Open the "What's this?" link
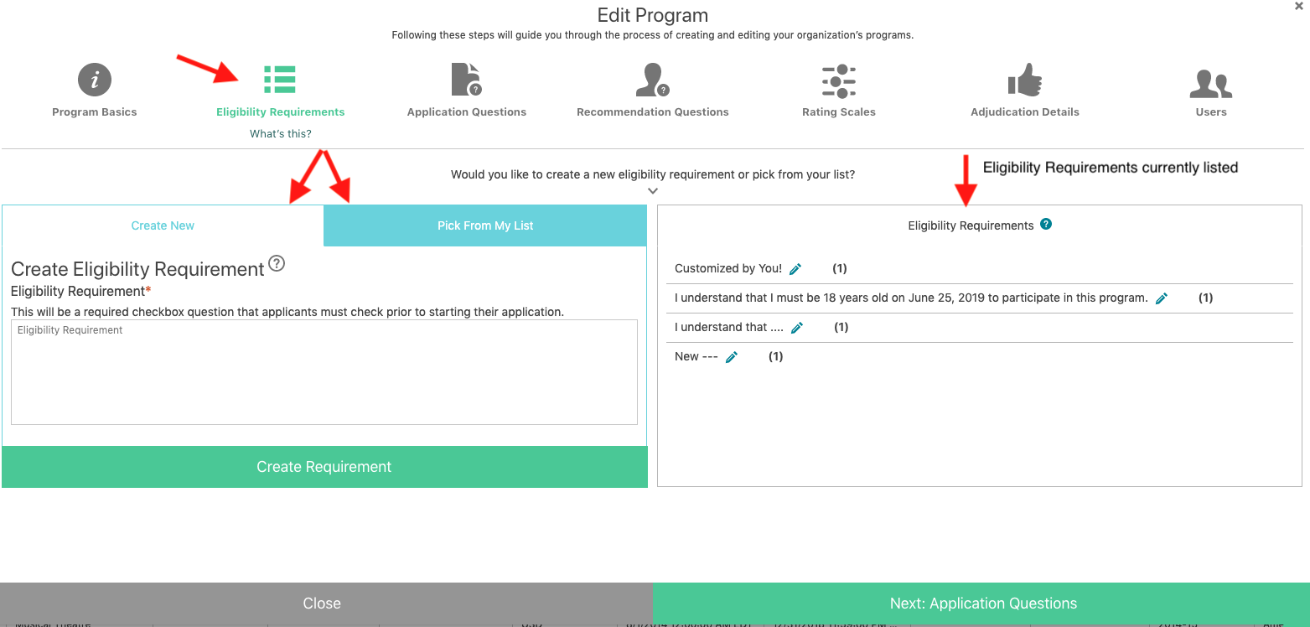This screenshot has width=1310, height=627. pos(281,134)
